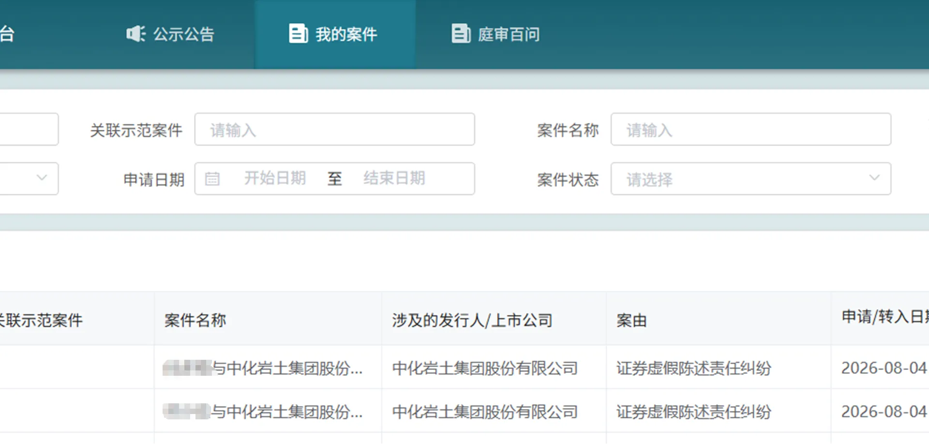
Task: Click the document icon beside 我的案件
Action: 298,34
